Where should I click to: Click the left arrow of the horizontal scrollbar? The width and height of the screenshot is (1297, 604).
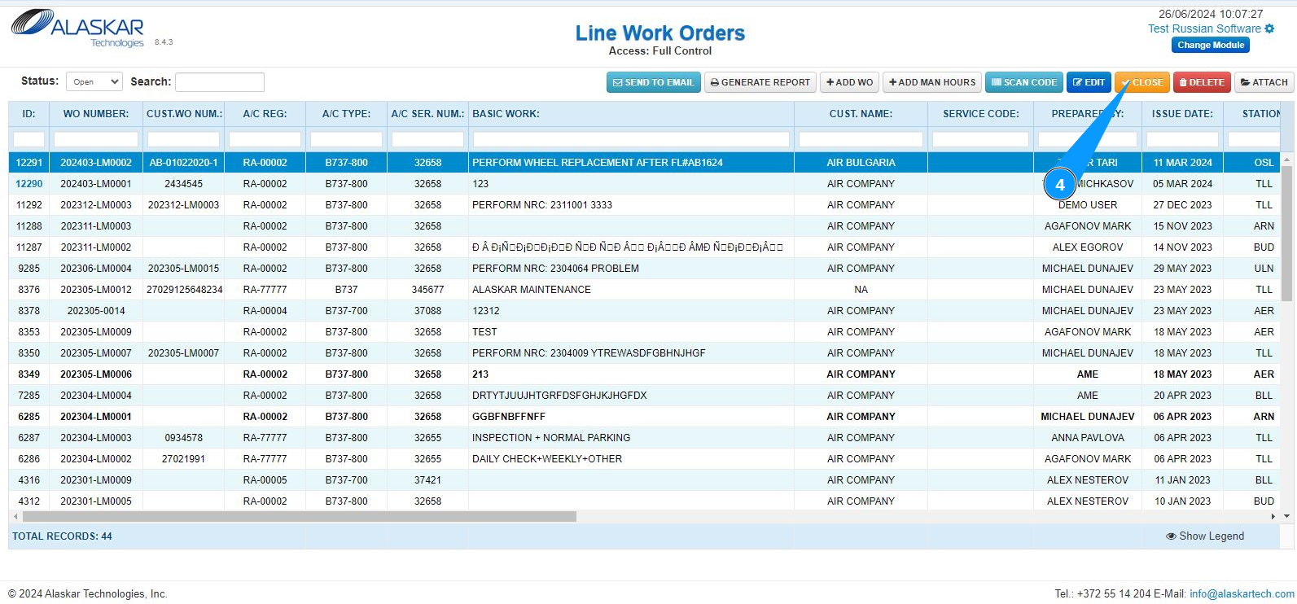[x=15, y=517]
